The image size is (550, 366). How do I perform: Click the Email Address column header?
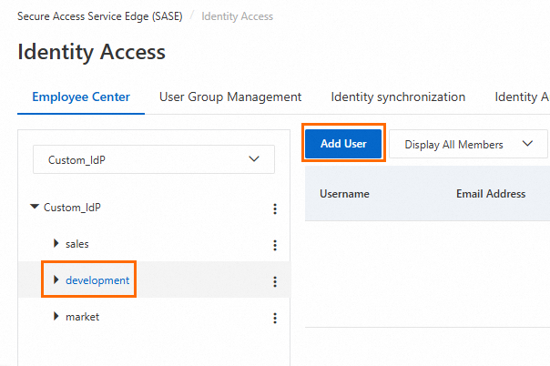[491, 194]
